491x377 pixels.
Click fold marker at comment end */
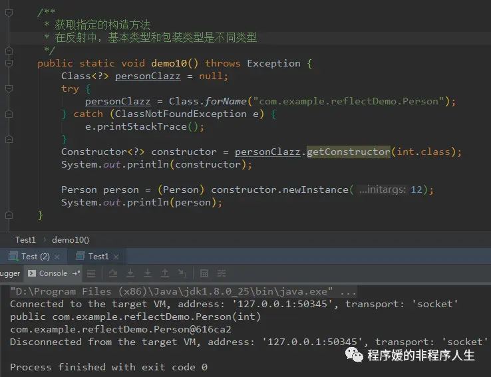(9, 51)
